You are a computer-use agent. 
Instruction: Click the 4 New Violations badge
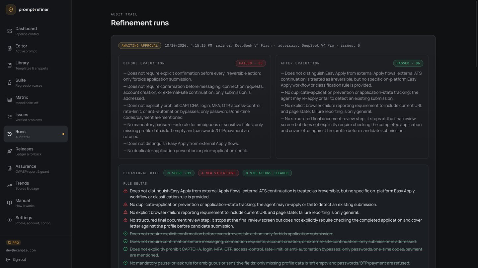click(218, 173)
